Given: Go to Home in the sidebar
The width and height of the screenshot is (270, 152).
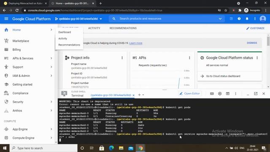Looking at the screenshot, I should coord(16,30).
